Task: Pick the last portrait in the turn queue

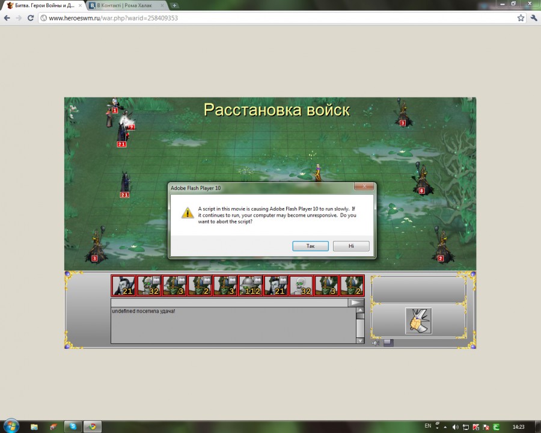Action: [x=352, y=286]
